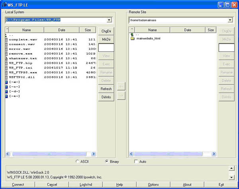Viewport: 239px width, 189px height.
Task: Click the WS_FTP95.exe file icon
Action: (x=6, y=73)
